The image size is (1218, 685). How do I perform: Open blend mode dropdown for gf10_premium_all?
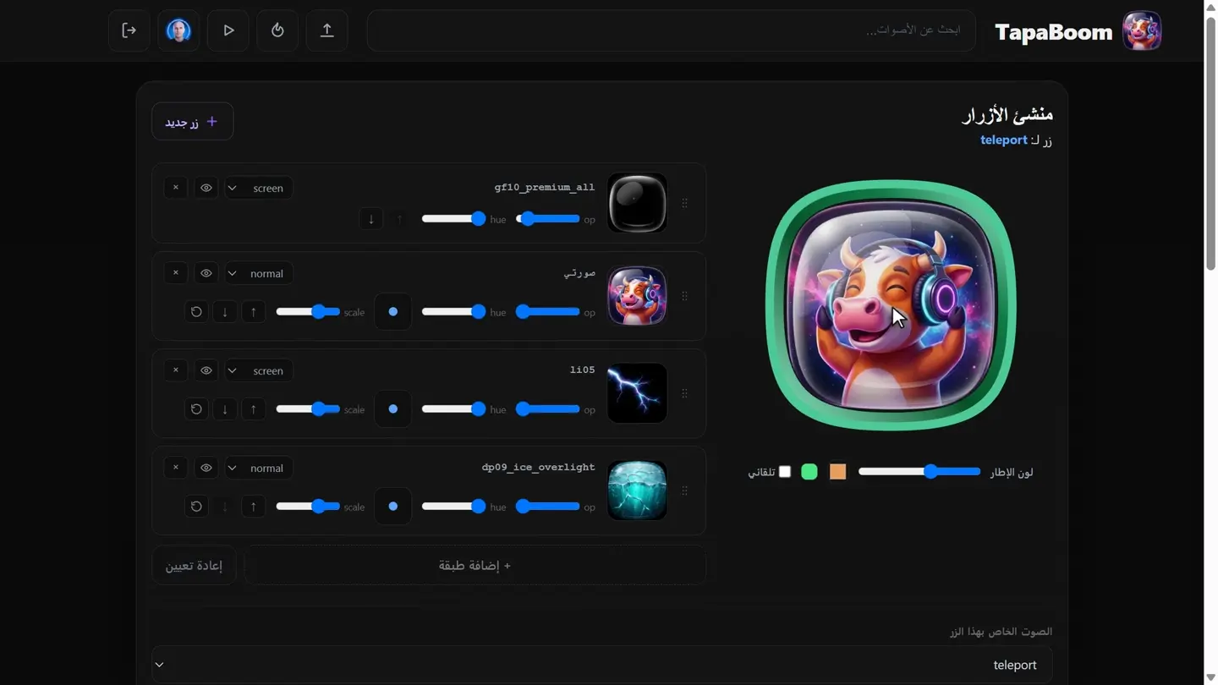(x=259, y=188)
